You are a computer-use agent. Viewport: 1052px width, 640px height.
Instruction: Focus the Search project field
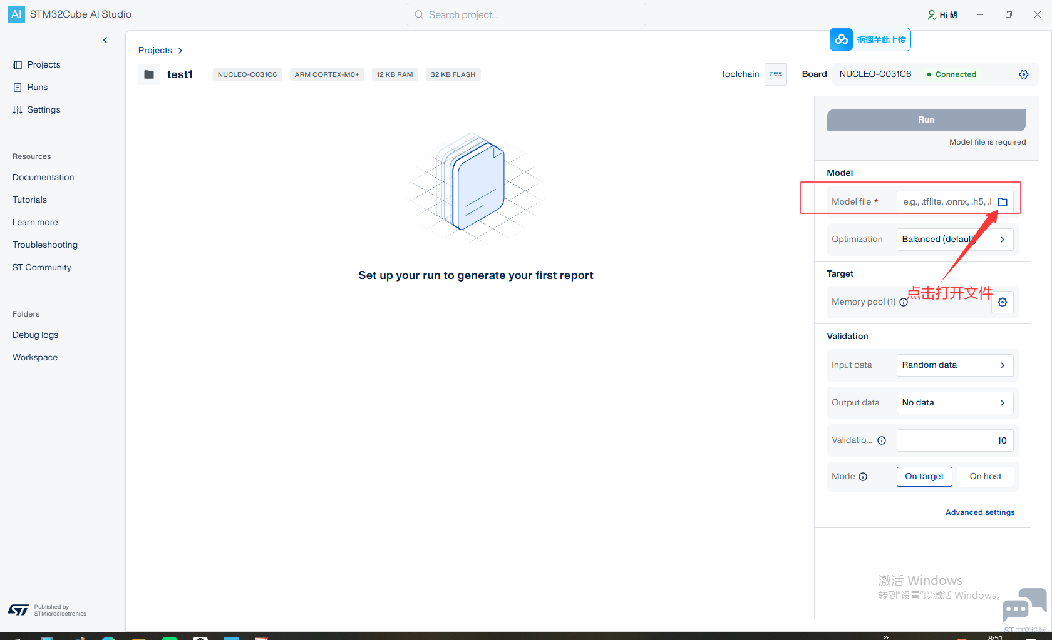[x=526, y=14]
